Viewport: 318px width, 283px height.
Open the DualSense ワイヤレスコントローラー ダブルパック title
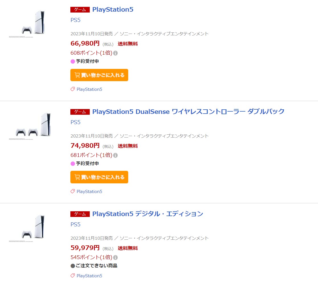[188, 112]
